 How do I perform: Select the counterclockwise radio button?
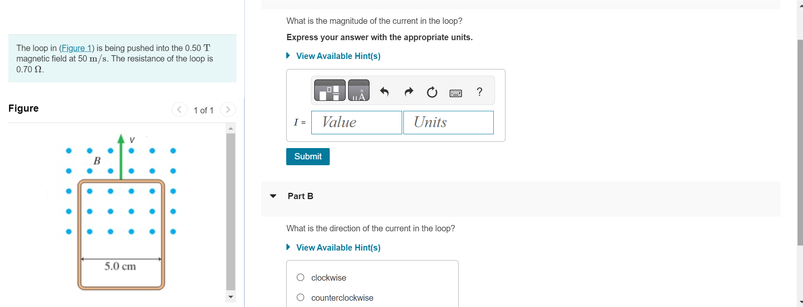300,297
